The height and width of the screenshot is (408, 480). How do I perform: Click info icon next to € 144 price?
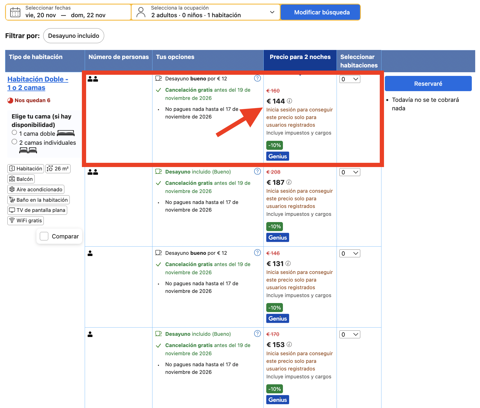pos(289,101)
